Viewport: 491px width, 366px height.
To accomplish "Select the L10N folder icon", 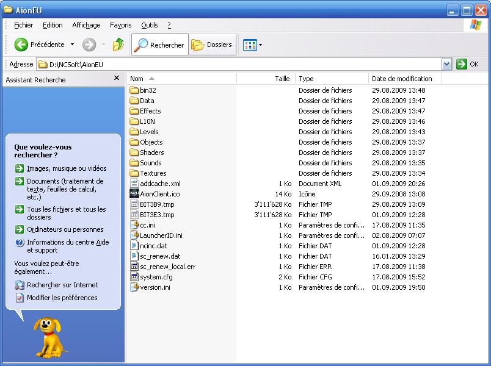I will tap(134, 121).
